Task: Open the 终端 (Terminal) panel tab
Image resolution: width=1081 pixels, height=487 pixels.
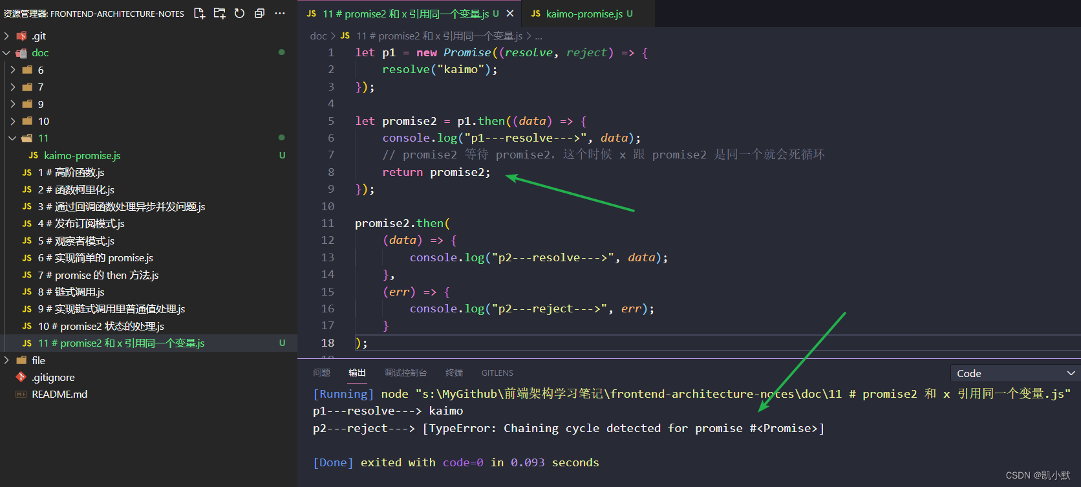Action: click(454, 373)
